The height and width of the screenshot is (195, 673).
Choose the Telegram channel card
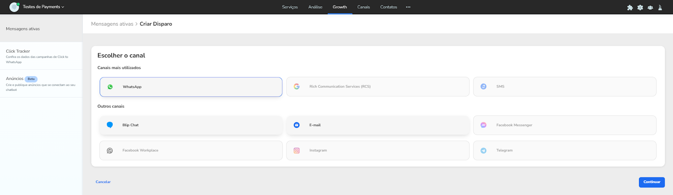coord(564,150)
